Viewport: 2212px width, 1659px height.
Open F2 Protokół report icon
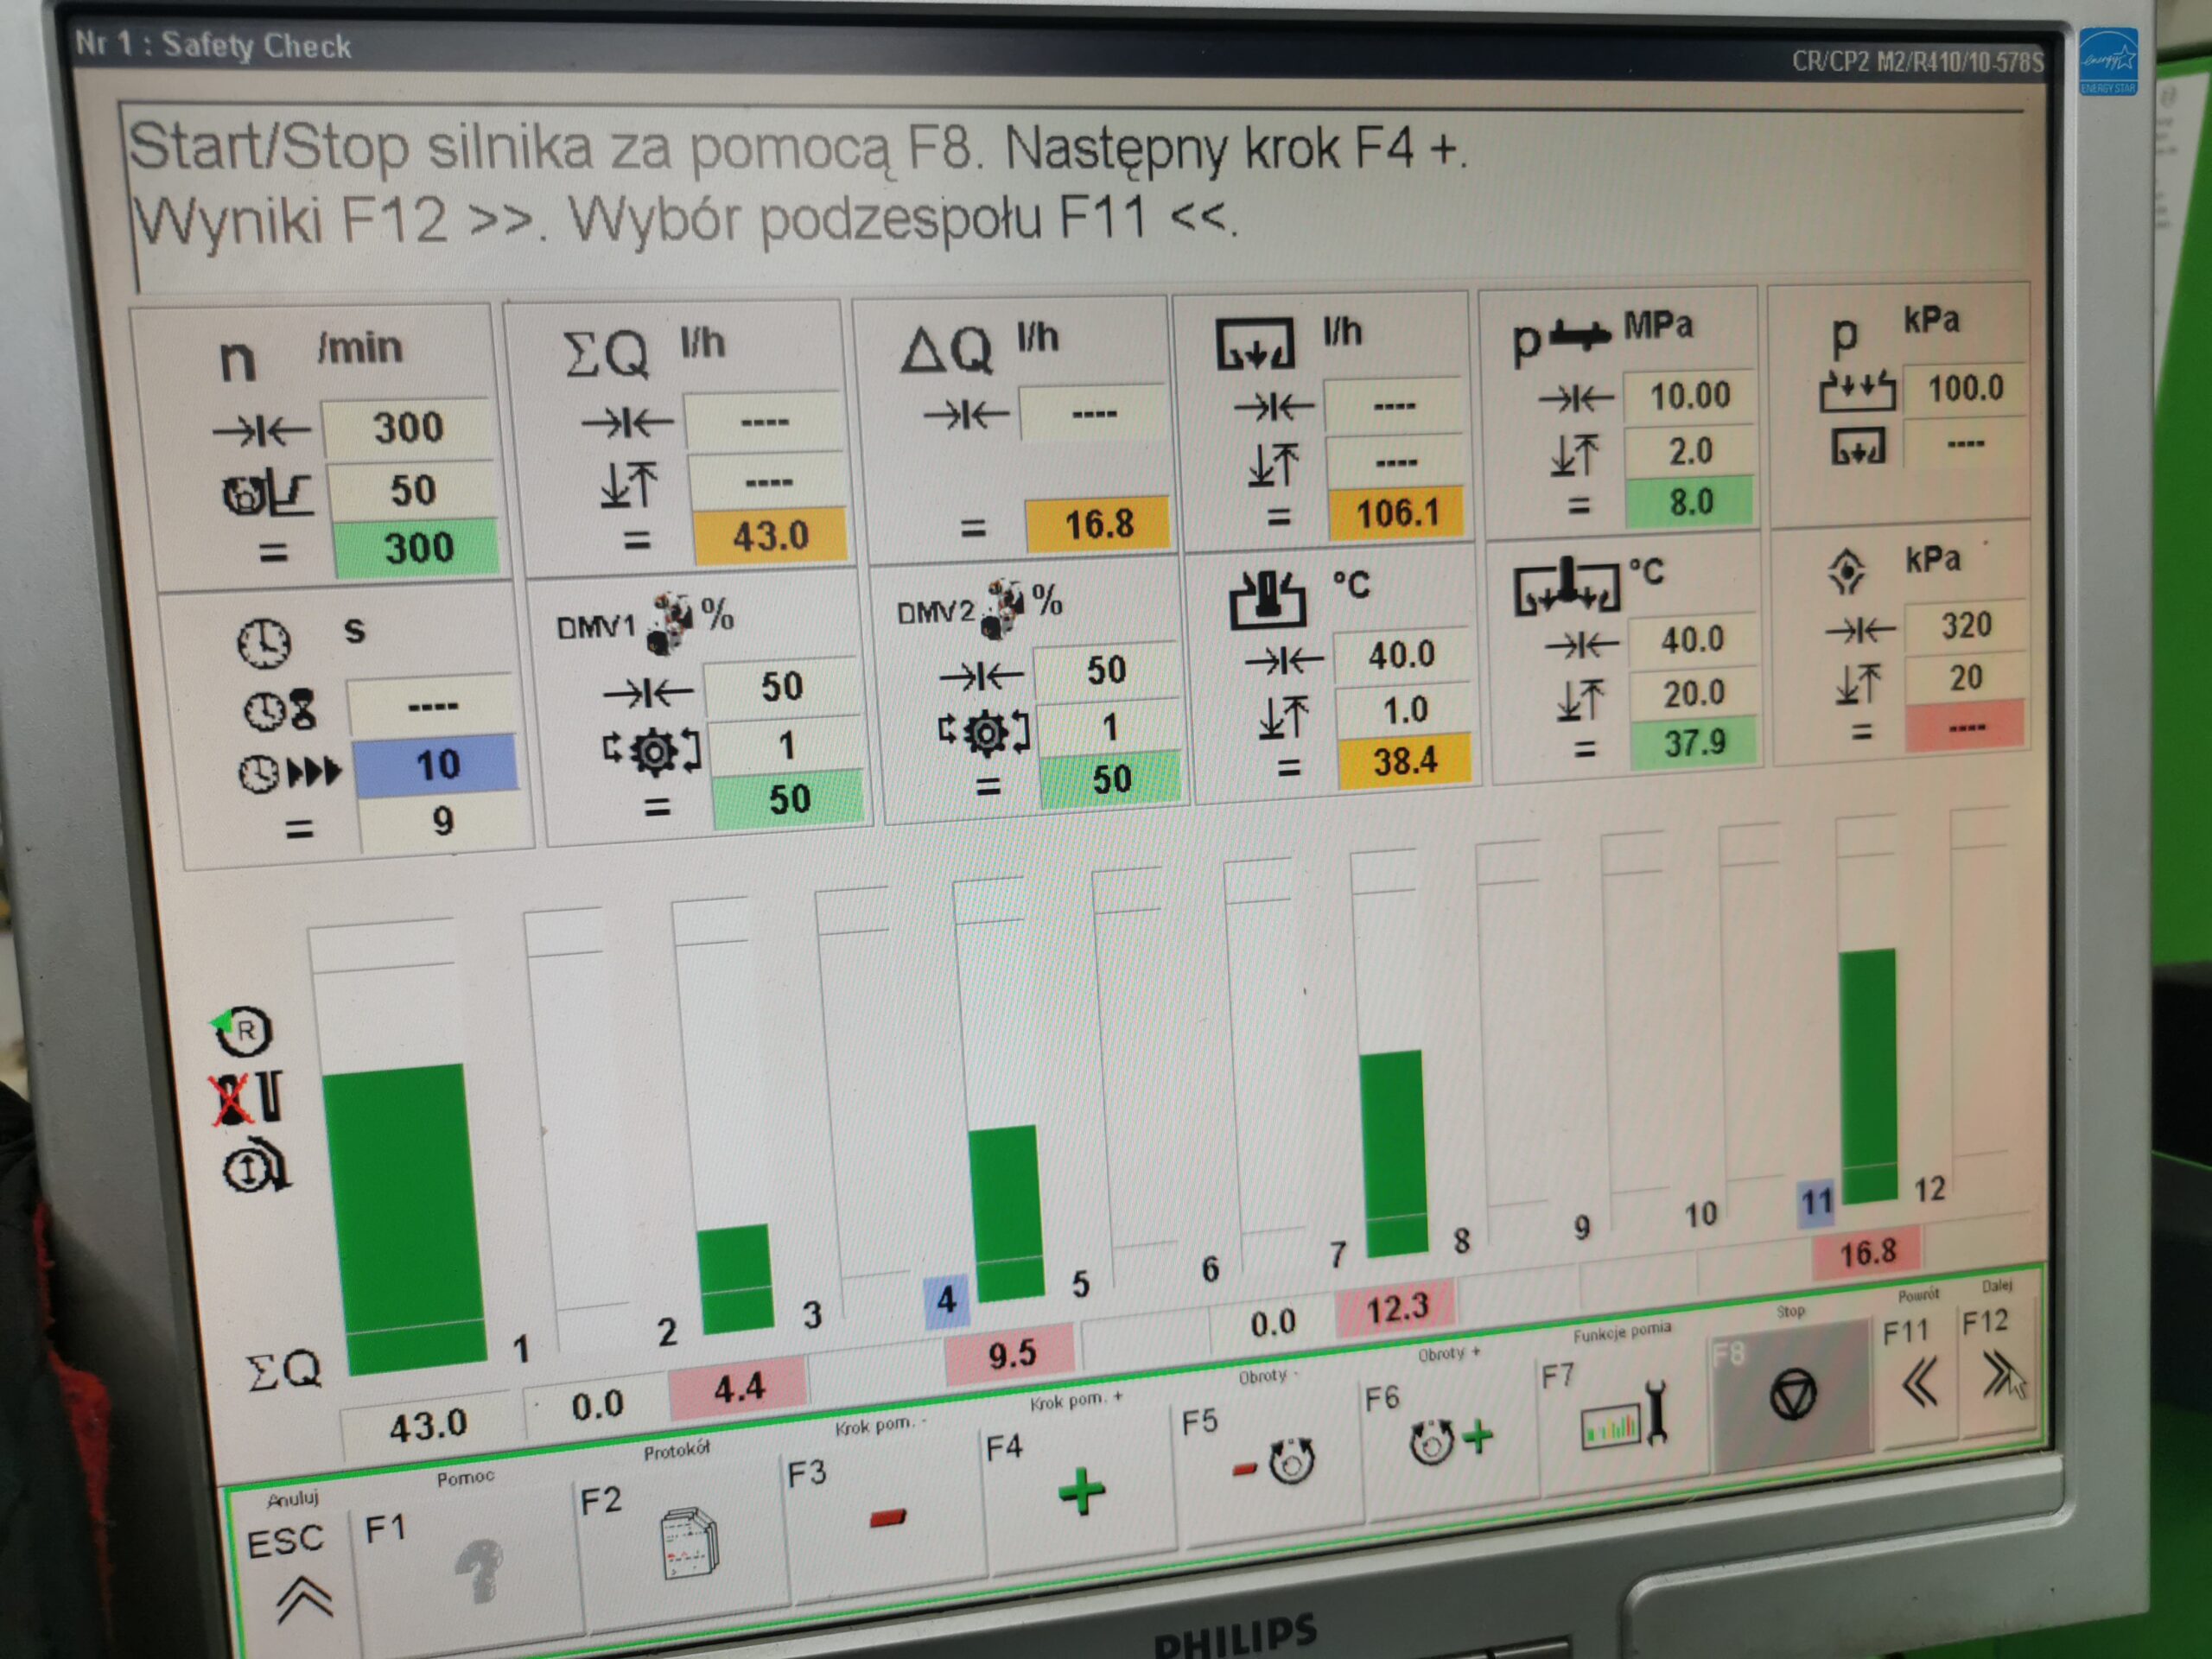(688, 1544)
